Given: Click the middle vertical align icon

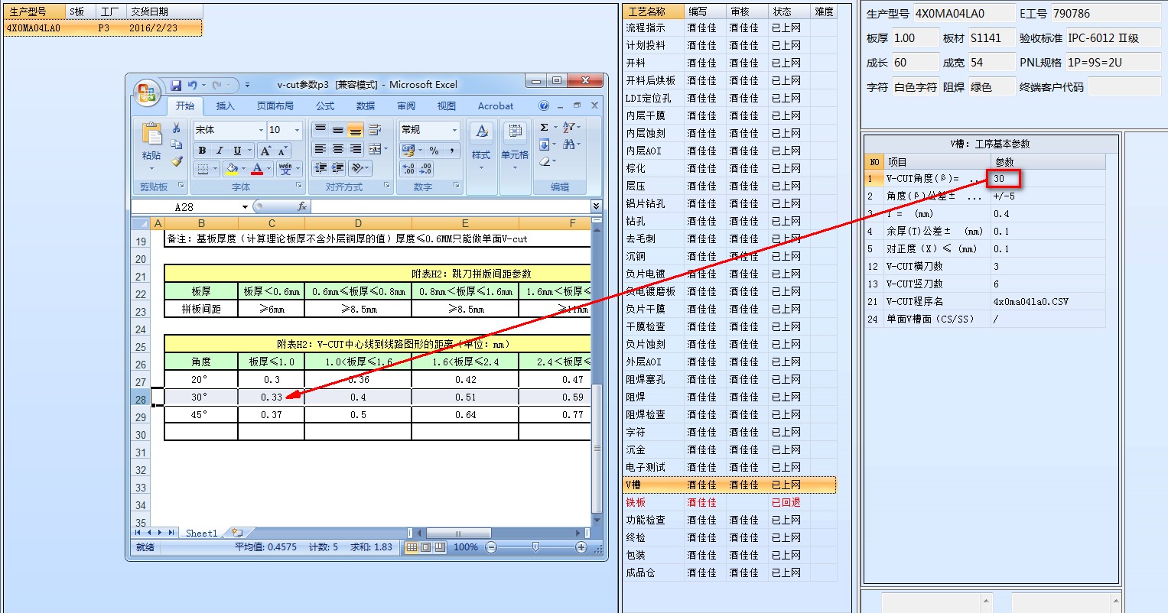Looking at the screenshot, I should (x=337, y=129).
